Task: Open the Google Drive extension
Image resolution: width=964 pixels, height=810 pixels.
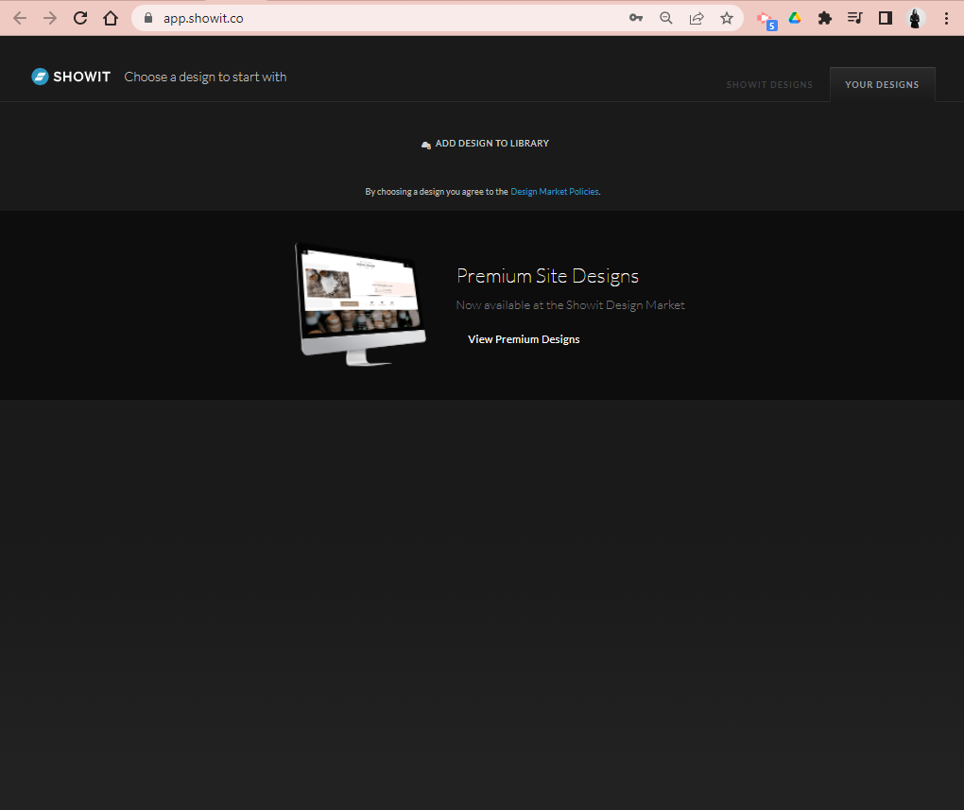Action: point(795,19)
